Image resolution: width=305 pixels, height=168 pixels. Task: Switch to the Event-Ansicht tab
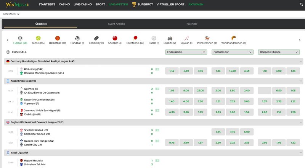coord(116,24)
